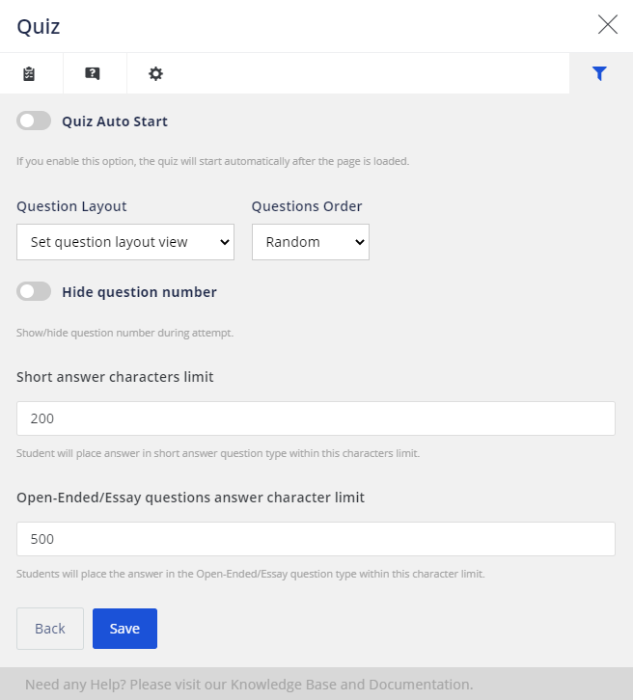Close the Quiz dialog
Viewport: 633px width, 700px height.
608,24
